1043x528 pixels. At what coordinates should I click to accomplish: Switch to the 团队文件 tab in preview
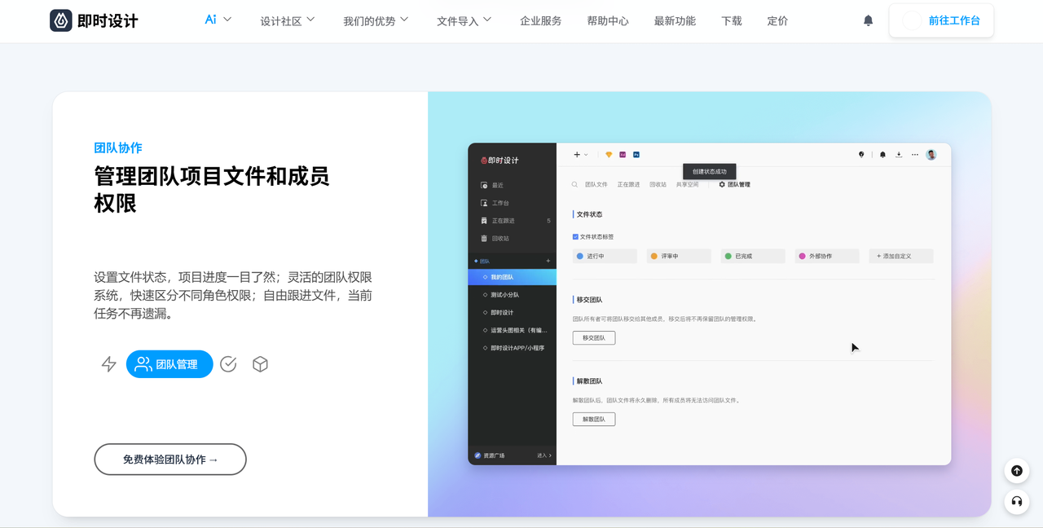[x=596, y=185]
